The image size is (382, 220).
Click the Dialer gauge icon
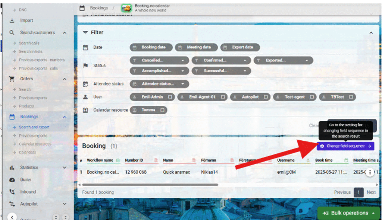pos(12,180)
